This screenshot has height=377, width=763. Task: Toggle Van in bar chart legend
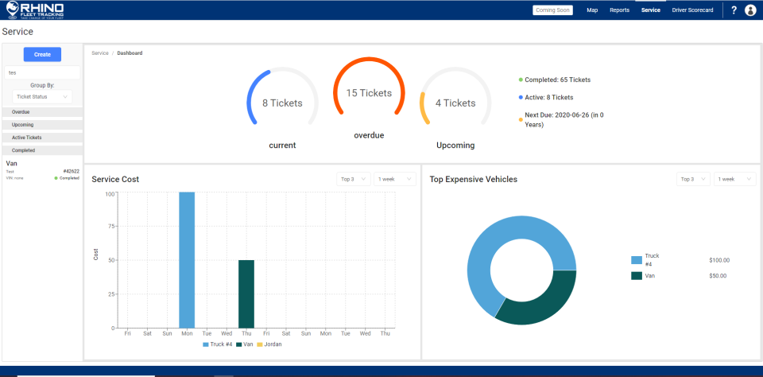pyautogui.click(x=245, y=344)
